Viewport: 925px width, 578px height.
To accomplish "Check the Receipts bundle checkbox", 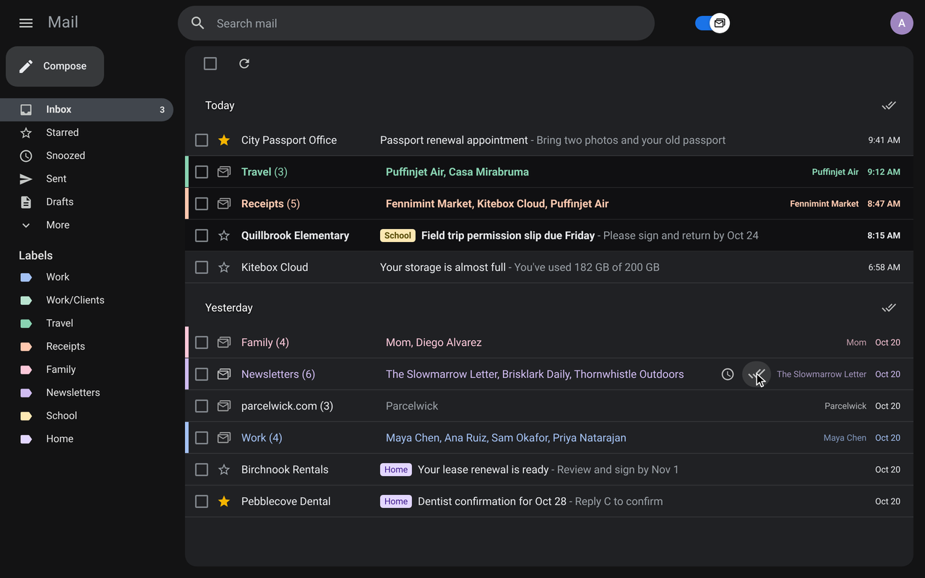I will (202, 204).
